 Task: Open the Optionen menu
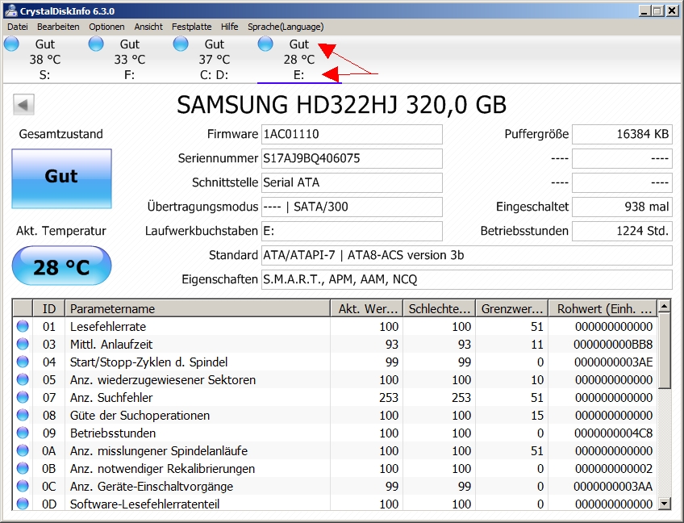106,27
